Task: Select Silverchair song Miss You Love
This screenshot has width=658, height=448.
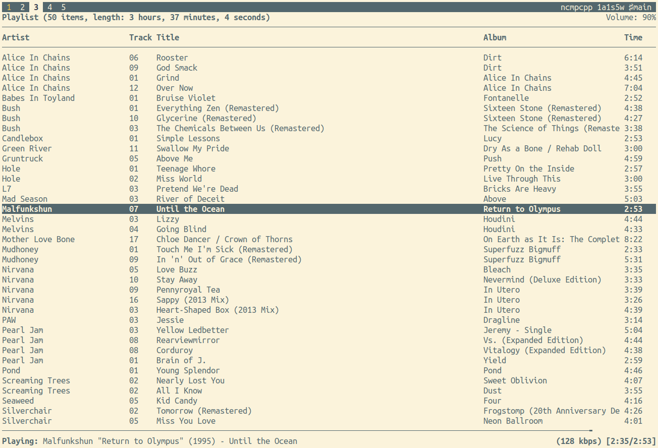Action: pos(186,421)
